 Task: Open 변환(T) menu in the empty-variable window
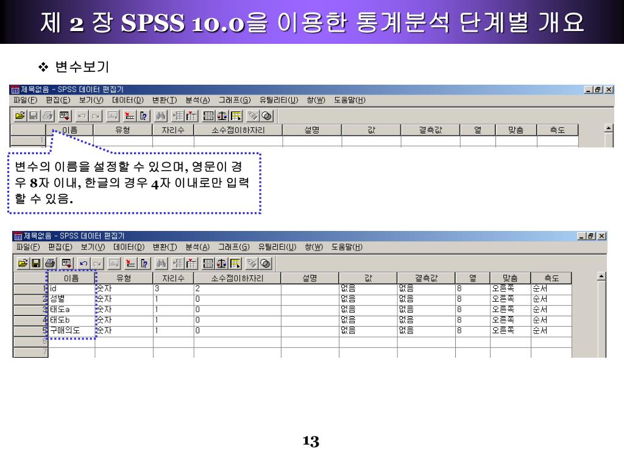coord(165,100)
